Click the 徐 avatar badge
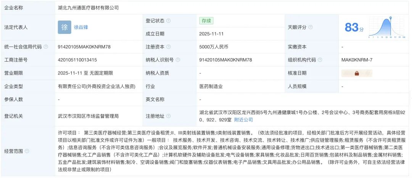The width and height of the screenshot is (412, 178). pos(64,27)
